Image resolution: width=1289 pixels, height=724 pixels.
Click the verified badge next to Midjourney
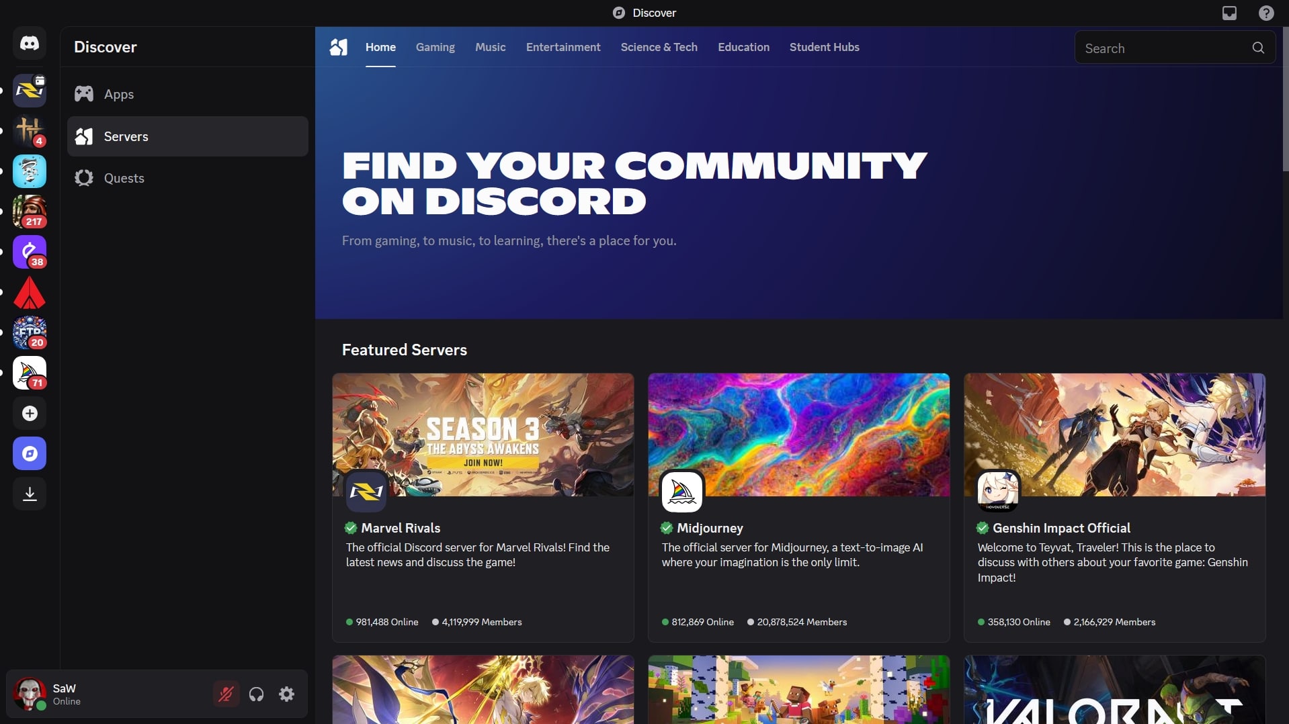[x=667, y=528]
